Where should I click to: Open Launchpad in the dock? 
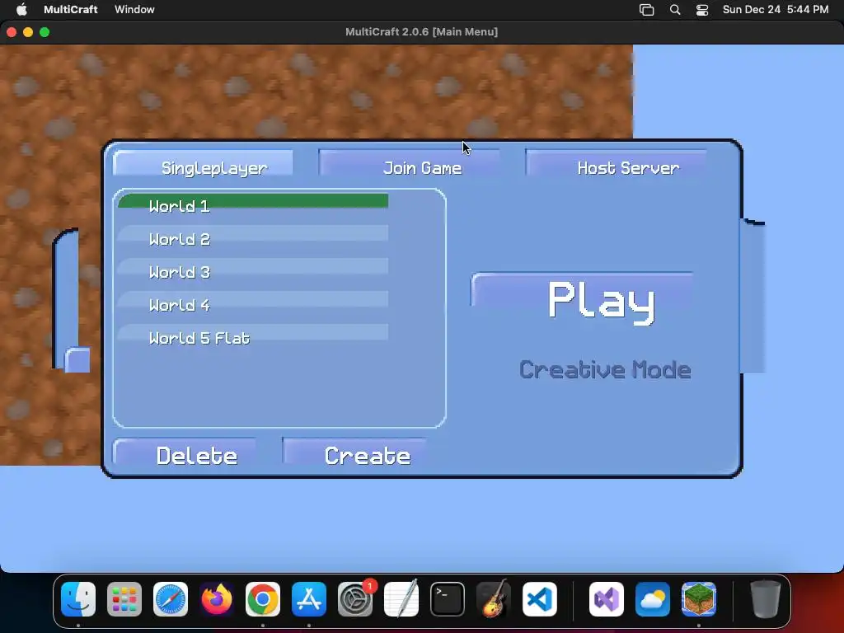(x=124, y=598)
